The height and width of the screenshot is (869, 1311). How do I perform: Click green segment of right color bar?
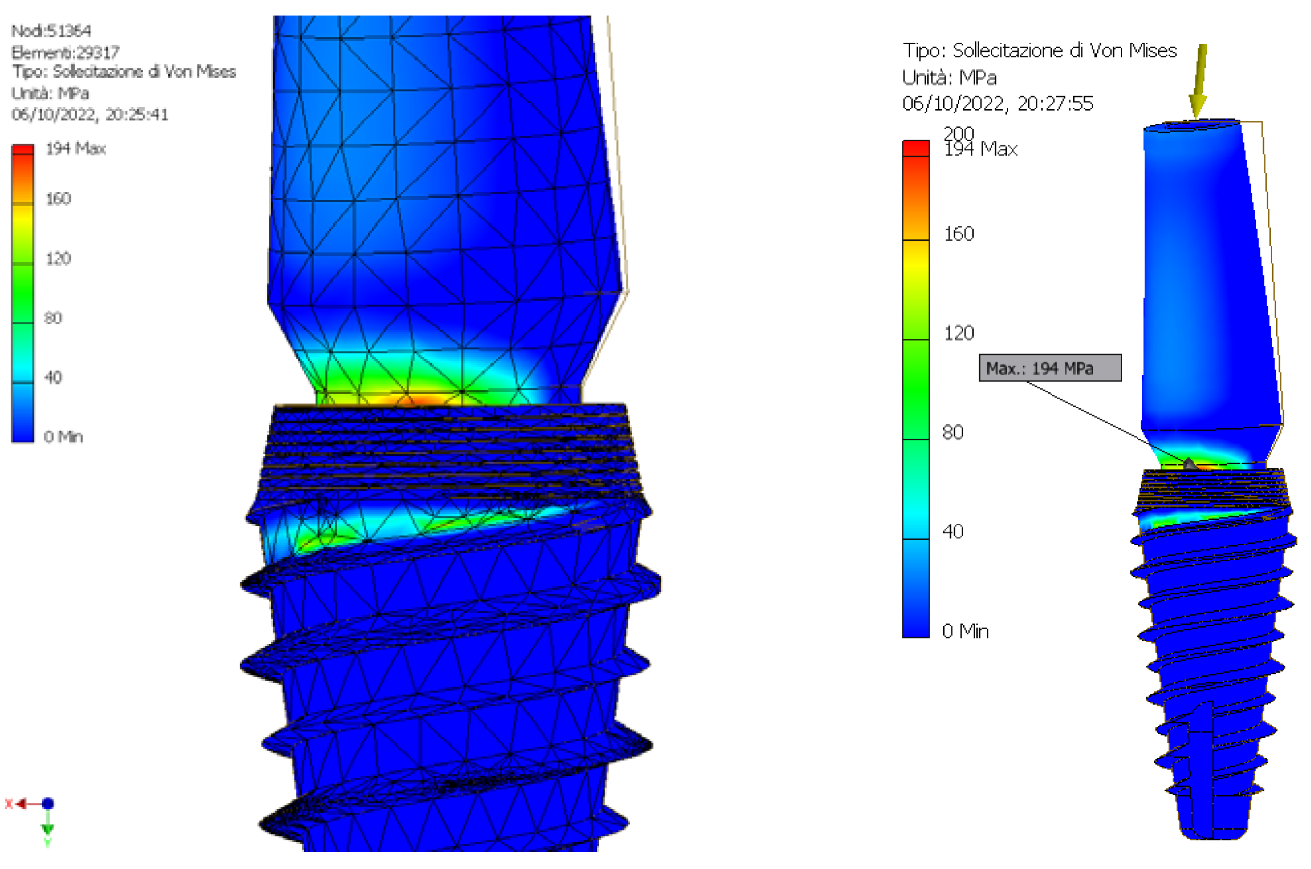click(916, 389)
